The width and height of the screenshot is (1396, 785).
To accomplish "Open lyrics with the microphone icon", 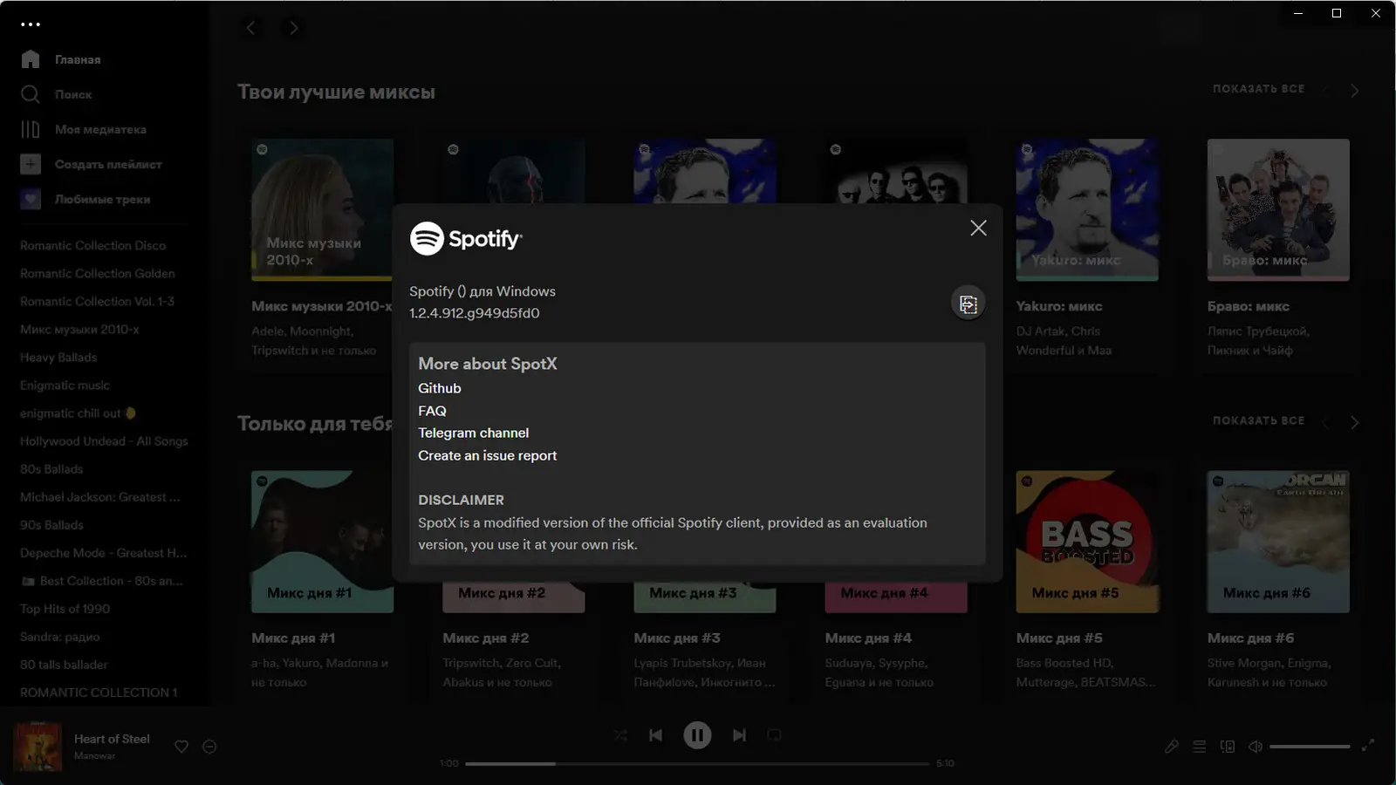I will (x=1172, y=747).
